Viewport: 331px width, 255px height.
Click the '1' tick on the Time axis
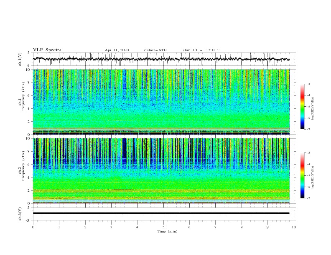point(59,227)
